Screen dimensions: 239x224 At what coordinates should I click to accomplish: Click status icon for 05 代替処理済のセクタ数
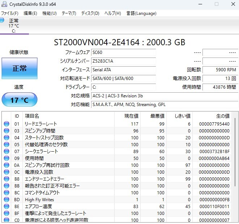[7, 144]
